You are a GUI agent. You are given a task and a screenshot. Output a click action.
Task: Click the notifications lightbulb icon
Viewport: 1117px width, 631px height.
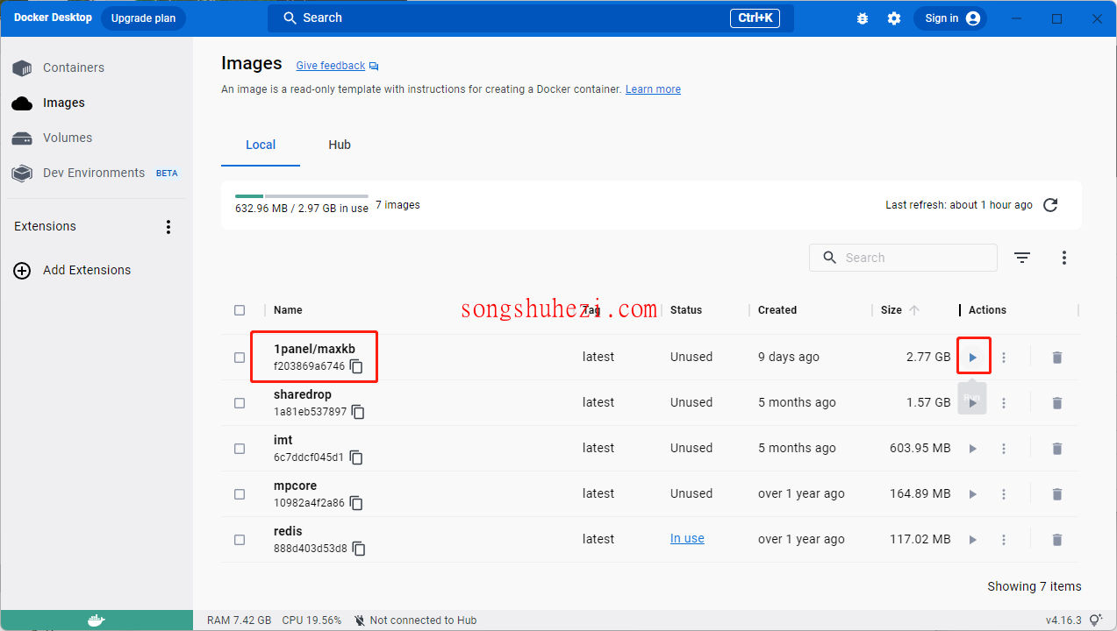[1096, 620]
